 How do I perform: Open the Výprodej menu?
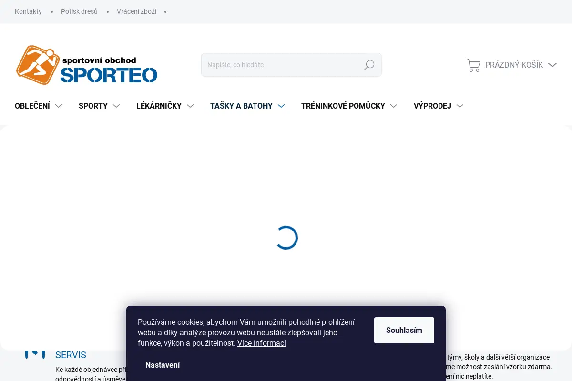[432, 106]
